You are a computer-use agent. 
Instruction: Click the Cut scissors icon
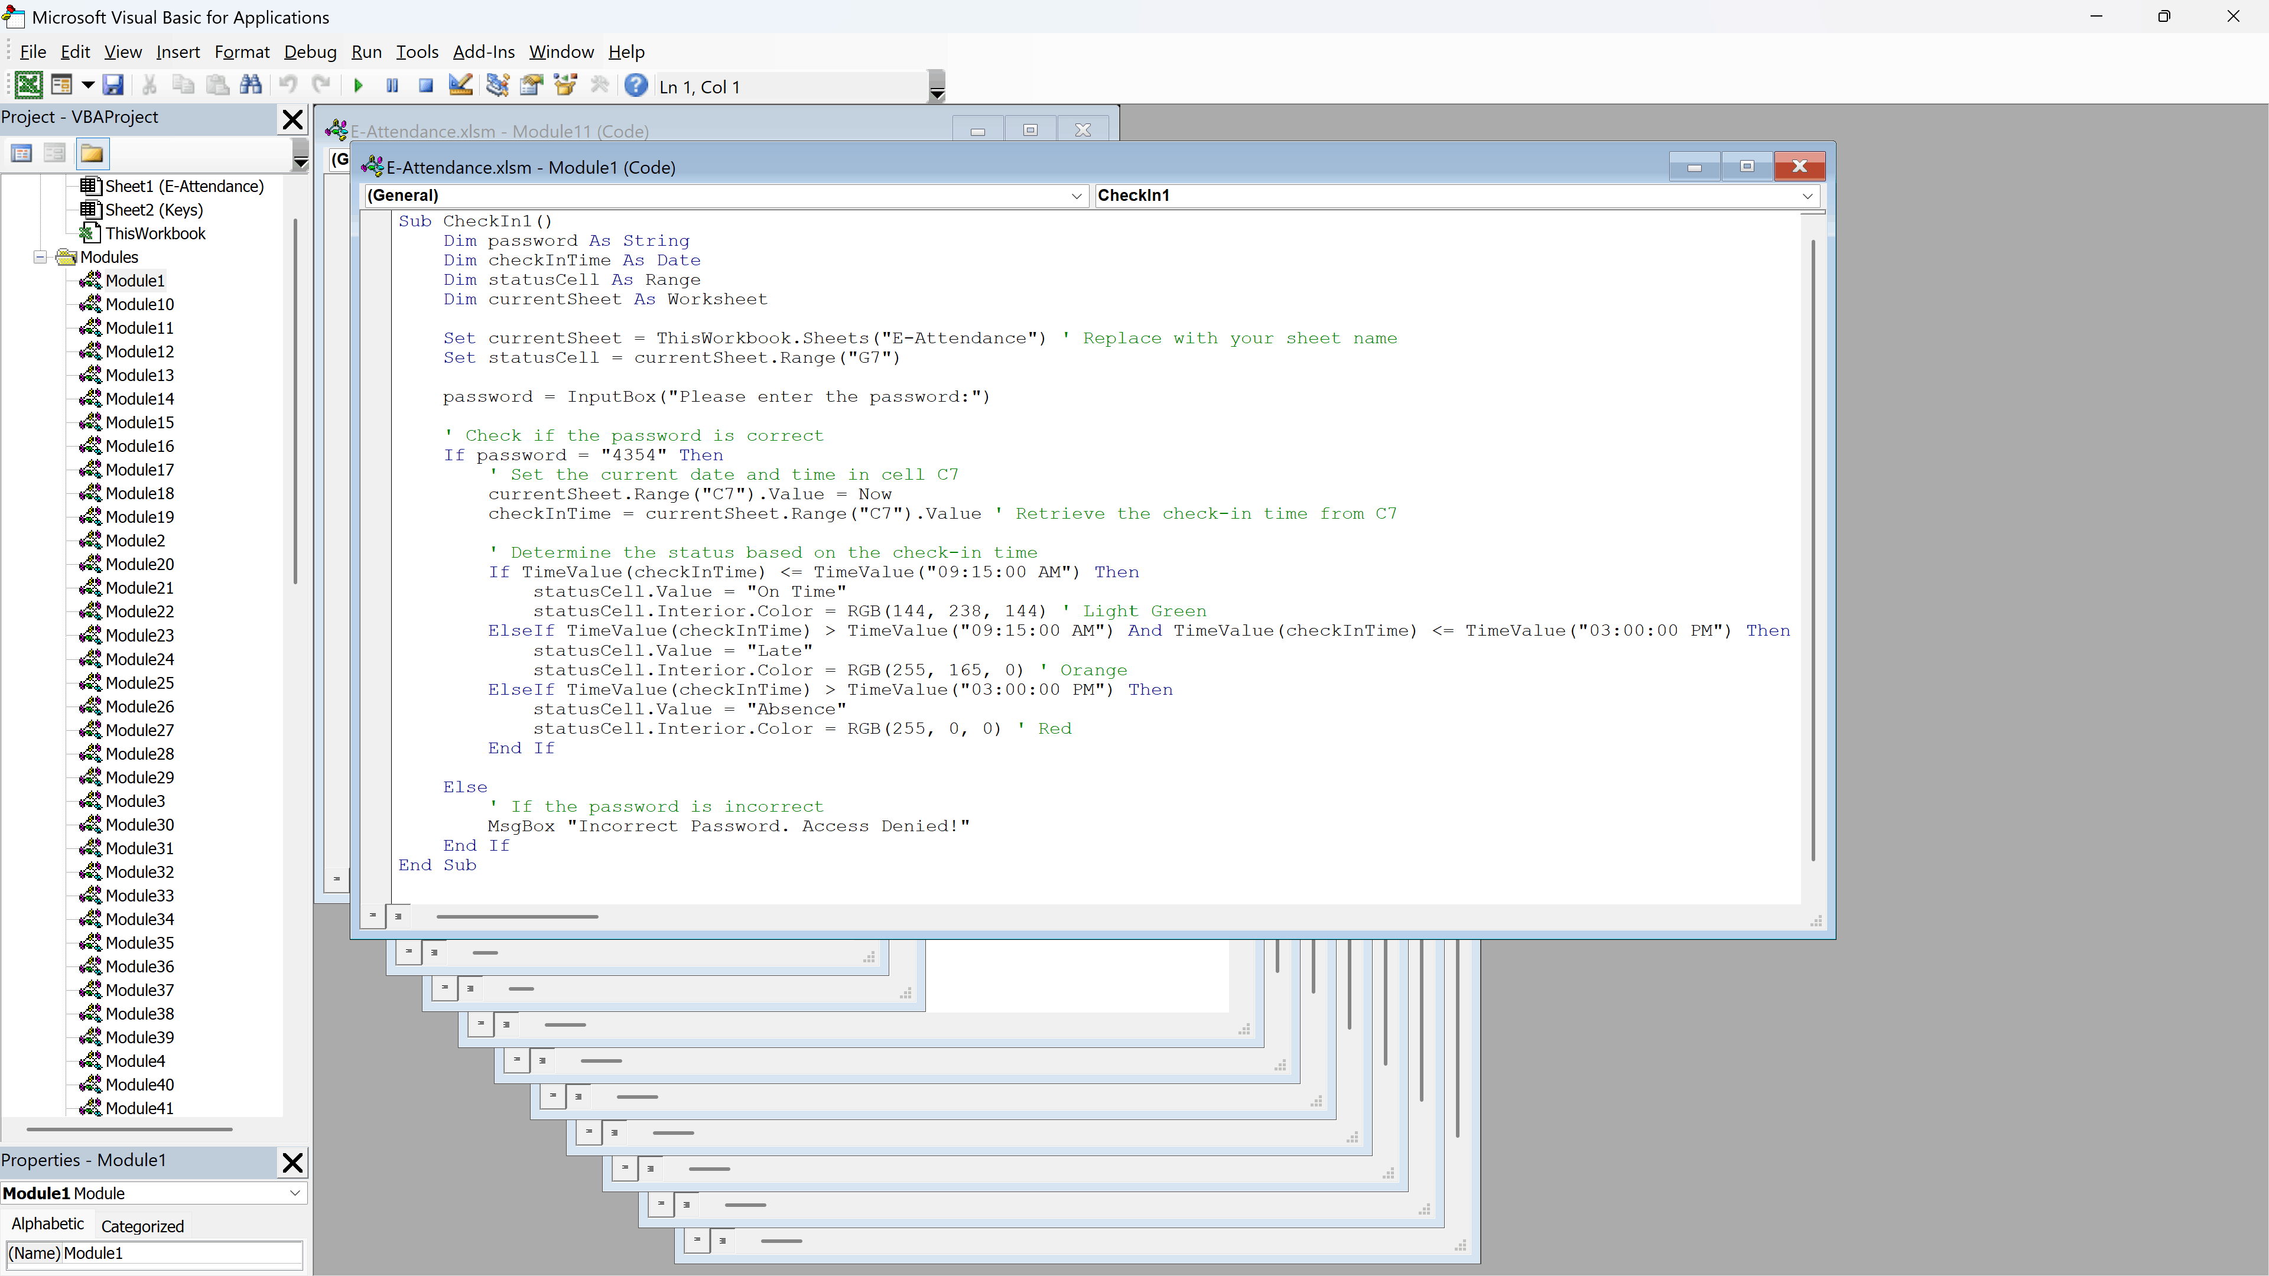coord(149,86)
